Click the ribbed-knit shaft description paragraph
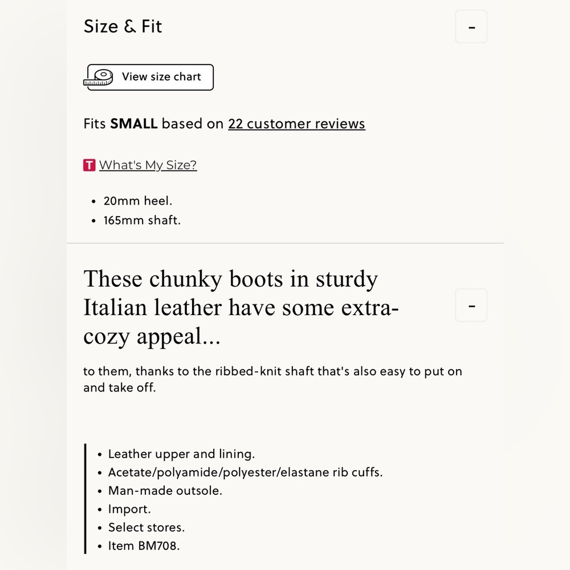Viewport: 570px width, 570px height. point(272,379)
